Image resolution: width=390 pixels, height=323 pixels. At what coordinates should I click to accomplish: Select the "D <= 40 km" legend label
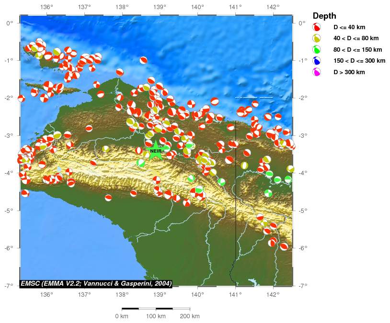(349, 27)
